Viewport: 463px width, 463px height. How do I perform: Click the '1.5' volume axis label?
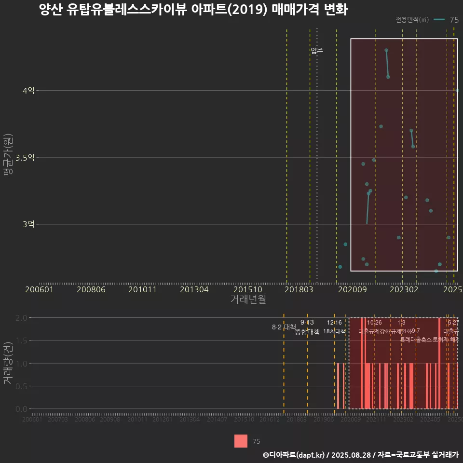tap(21, 341)
